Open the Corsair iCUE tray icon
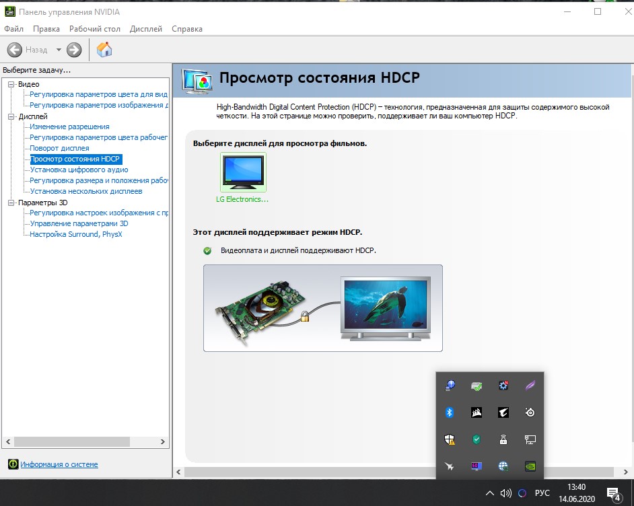This screenshot has width=634, height=506. [477, 412]
